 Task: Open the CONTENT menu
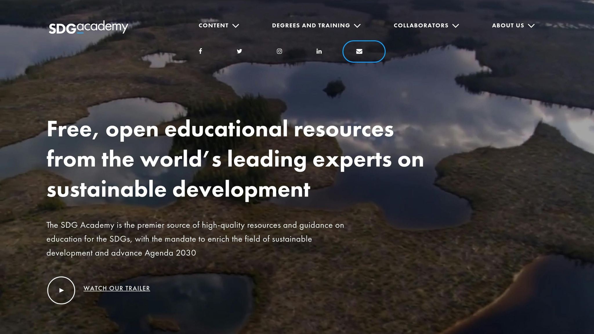coord(214,26)
